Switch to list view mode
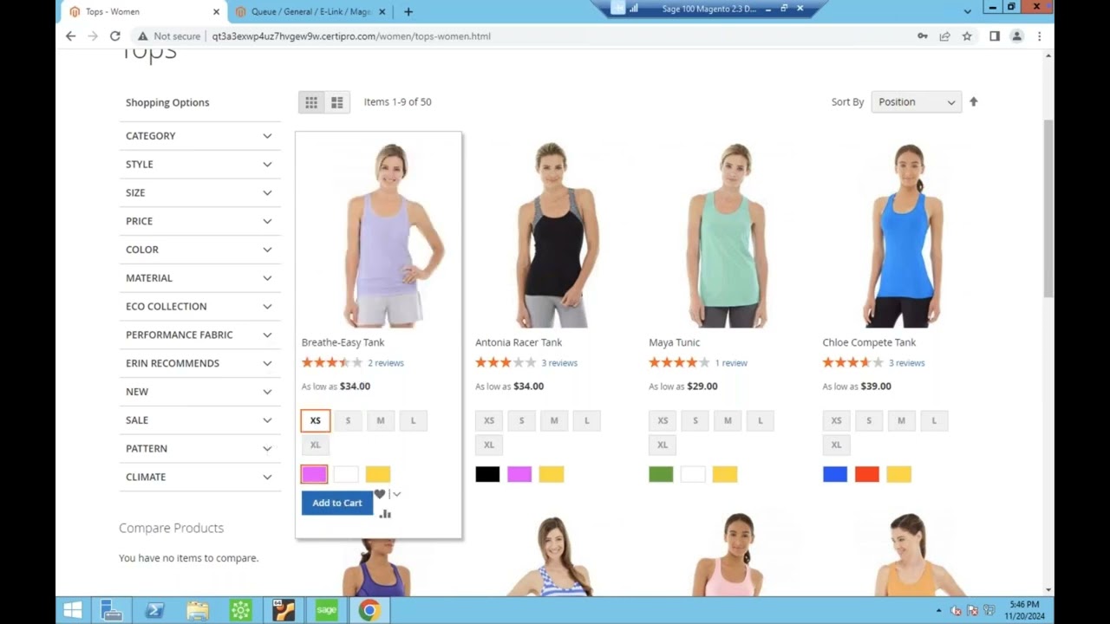Screen dimensions: 1110x624 [x=337, y=102]
